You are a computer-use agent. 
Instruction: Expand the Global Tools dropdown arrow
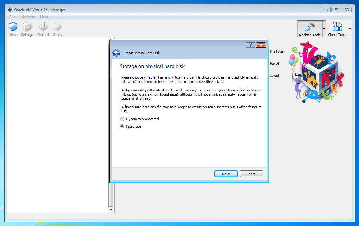[350, 29]
